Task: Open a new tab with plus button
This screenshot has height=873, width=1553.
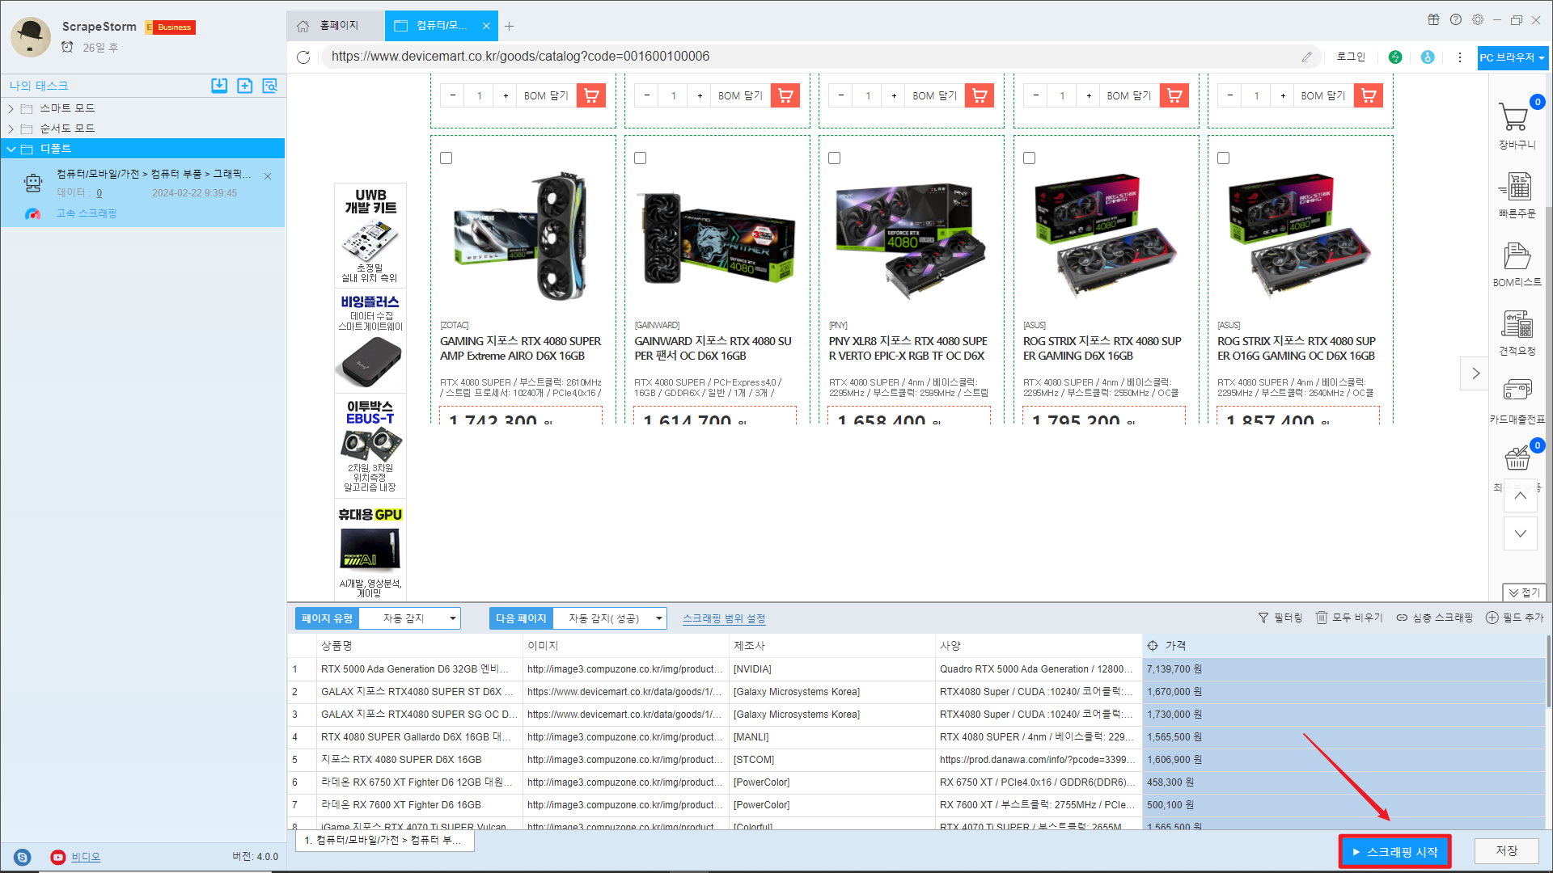Action: point(509,26)
